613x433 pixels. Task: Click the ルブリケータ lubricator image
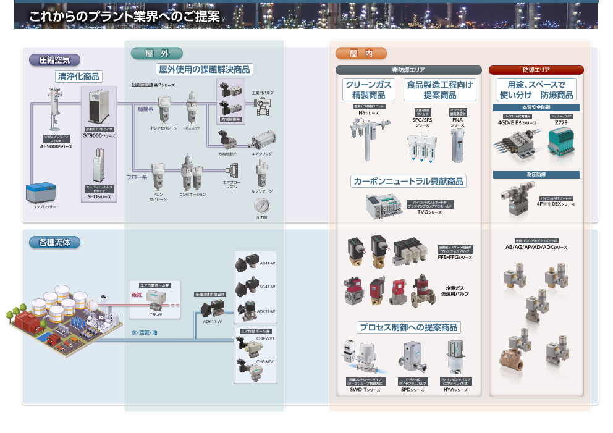[261, 174]
